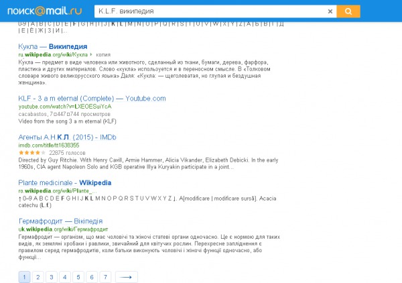Open the ru.wikipedia.org/wiki/Кукла URL

pos(53,54)
